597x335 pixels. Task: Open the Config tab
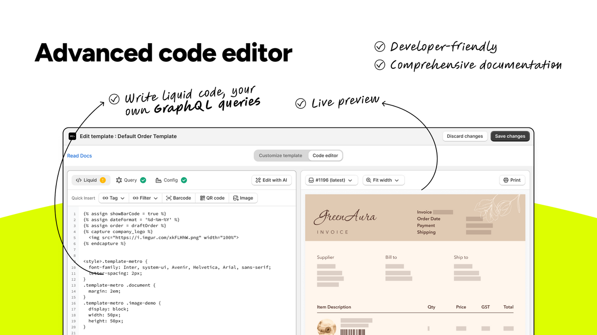pyautogui.click(x=171, y=180)
